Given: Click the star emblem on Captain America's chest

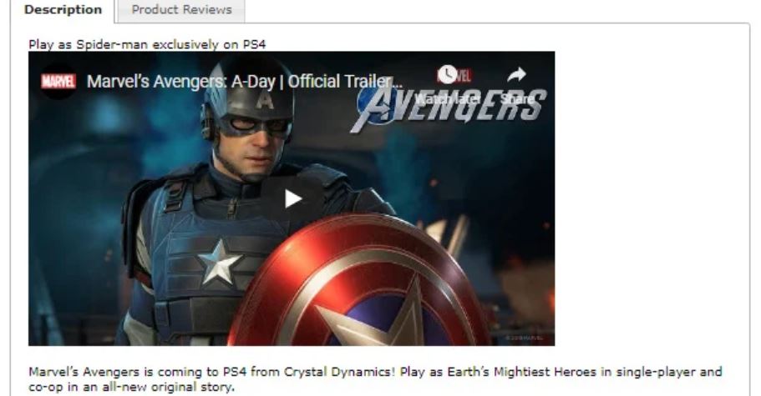Looking at the screenshot, I should [220, 263].
